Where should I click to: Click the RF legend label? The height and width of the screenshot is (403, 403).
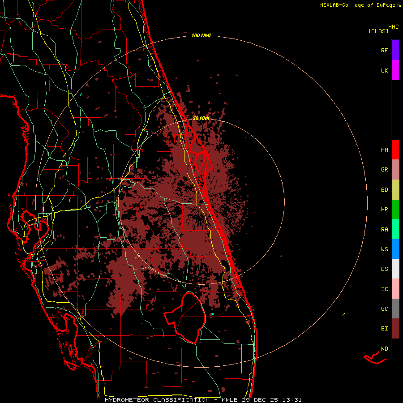(x=384, y=50)
